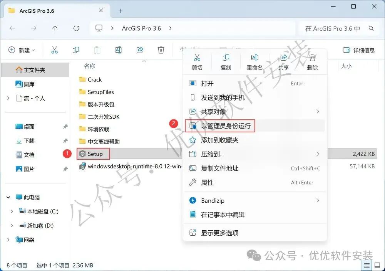Click the search magnifier icon
The image size is (385, 271).
pyautogui.click(x=371, y=28)
